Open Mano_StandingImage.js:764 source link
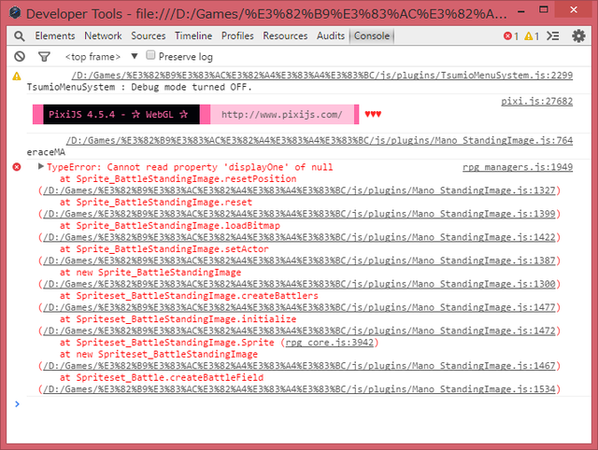The width and height of the screenshot is (598, 450). (320, 141)
